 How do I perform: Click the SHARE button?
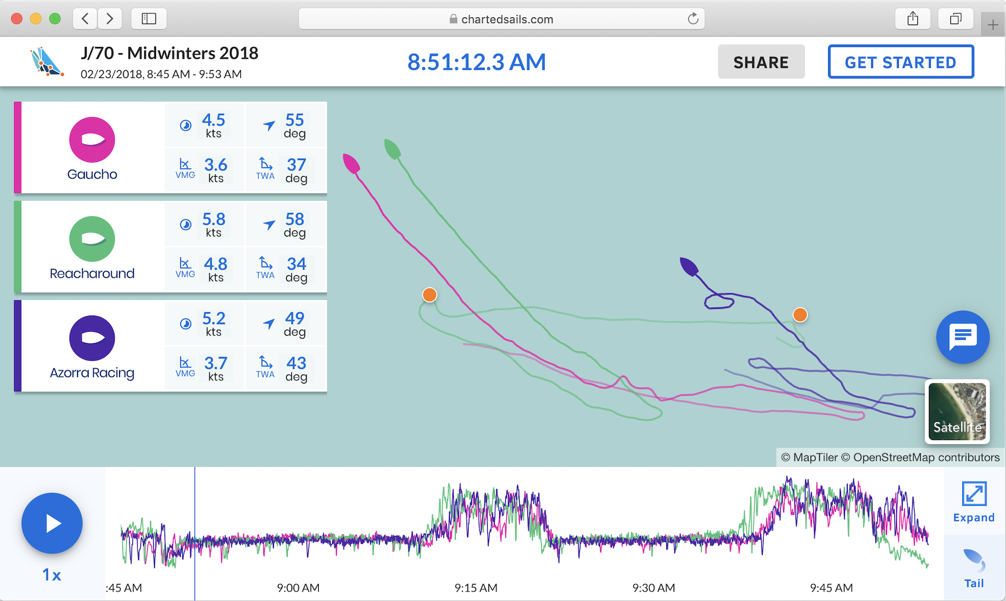tap(761, 62)
